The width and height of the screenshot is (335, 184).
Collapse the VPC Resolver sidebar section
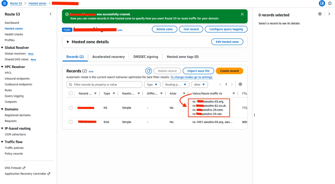(2, 67)
